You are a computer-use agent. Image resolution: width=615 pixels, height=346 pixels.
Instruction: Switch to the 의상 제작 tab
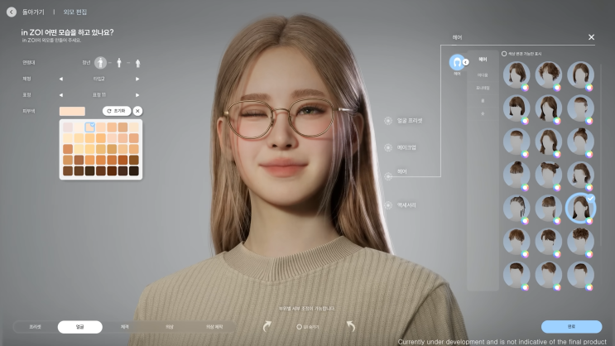pos(214,327)
